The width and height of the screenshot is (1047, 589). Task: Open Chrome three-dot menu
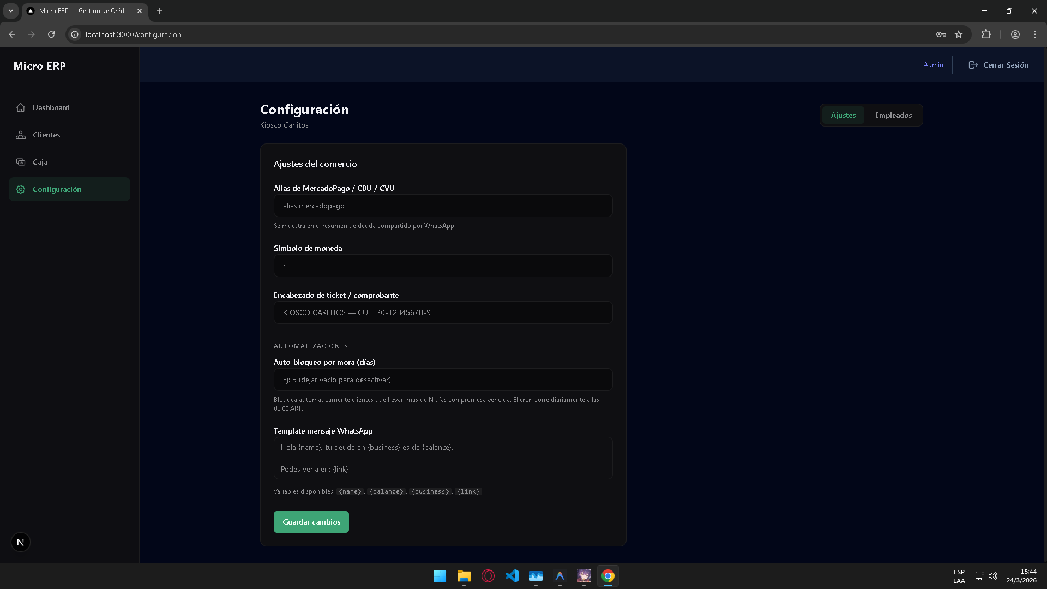click(1035, 34)
